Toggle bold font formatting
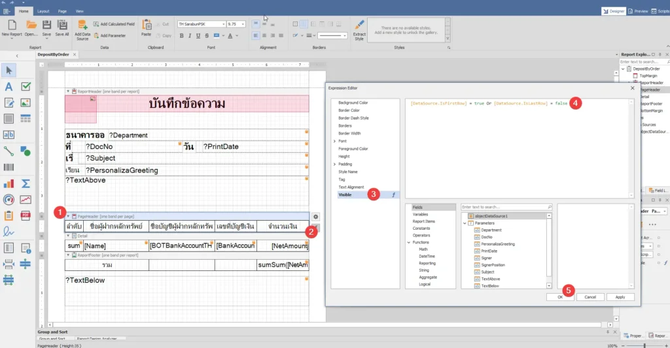The height and width of the screenshot is (348, 670). point(181,36)
